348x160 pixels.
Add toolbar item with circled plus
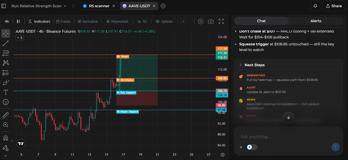[183, 21]
